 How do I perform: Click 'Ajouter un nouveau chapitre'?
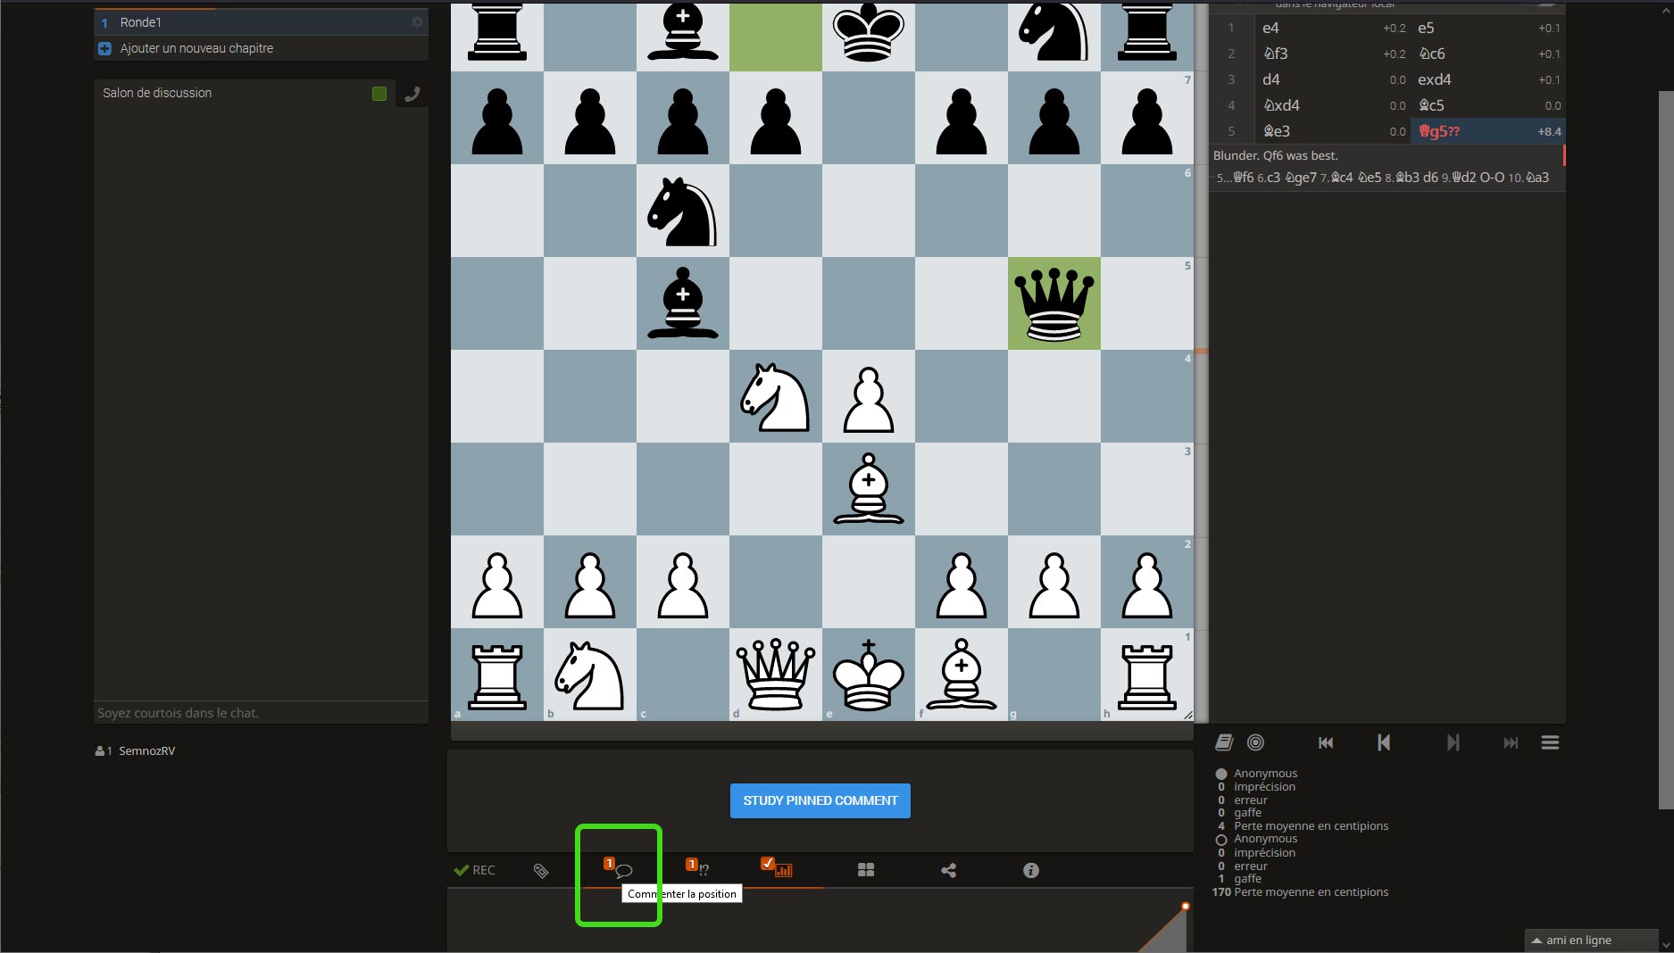[196, 48]
